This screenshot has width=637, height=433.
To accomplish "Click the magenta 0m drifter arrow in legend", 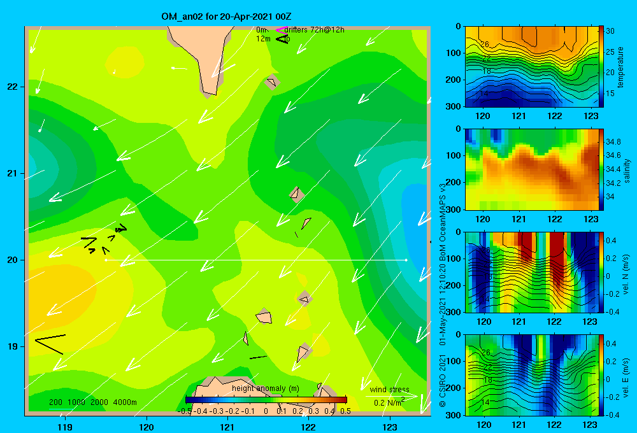I will click(x=281, y=30).
